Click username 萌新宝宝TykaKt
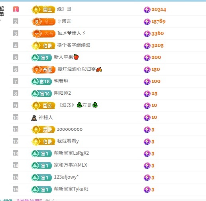Image resolution: width=206 pixels, height=201 pixels. click(71, 189)
